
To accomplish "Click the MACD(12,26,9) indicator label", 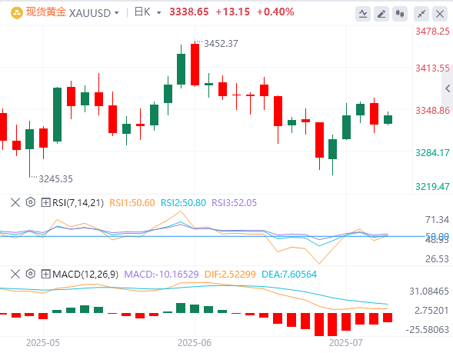I will tap(85, 274).
